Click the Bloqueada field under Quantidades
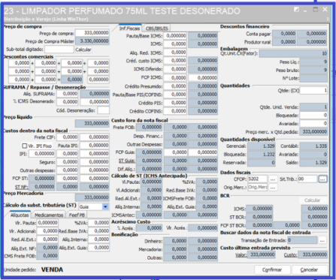The width and height of the screenshot is (336, 280). click(313, 116)
